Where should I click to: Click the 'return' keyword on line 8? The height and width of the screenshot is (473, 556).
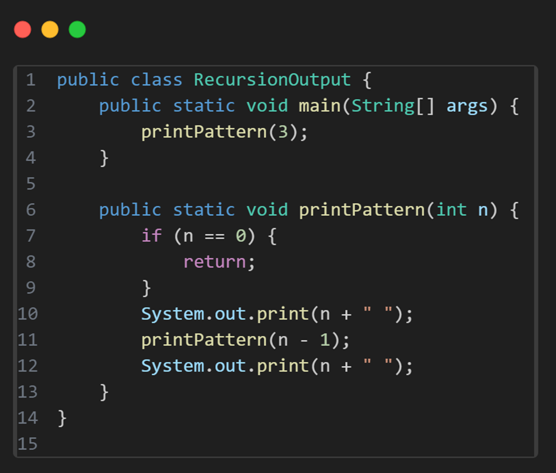pos(215,262)
